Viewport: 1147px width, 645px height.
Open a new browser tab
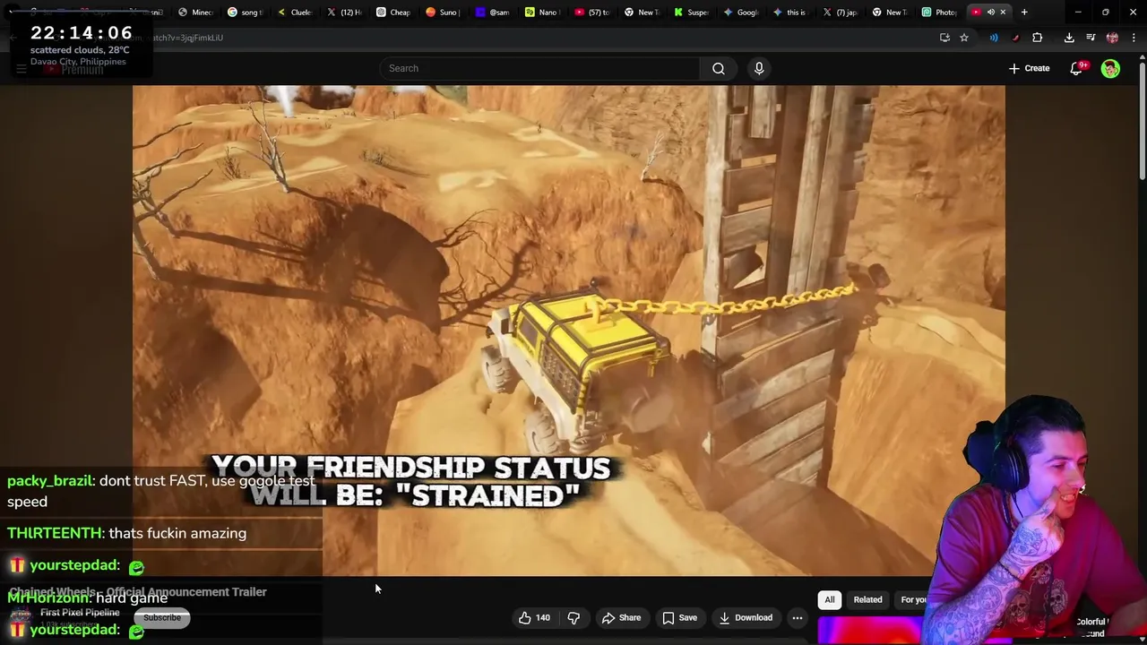pyautogui.click(x=1024, y=12)
